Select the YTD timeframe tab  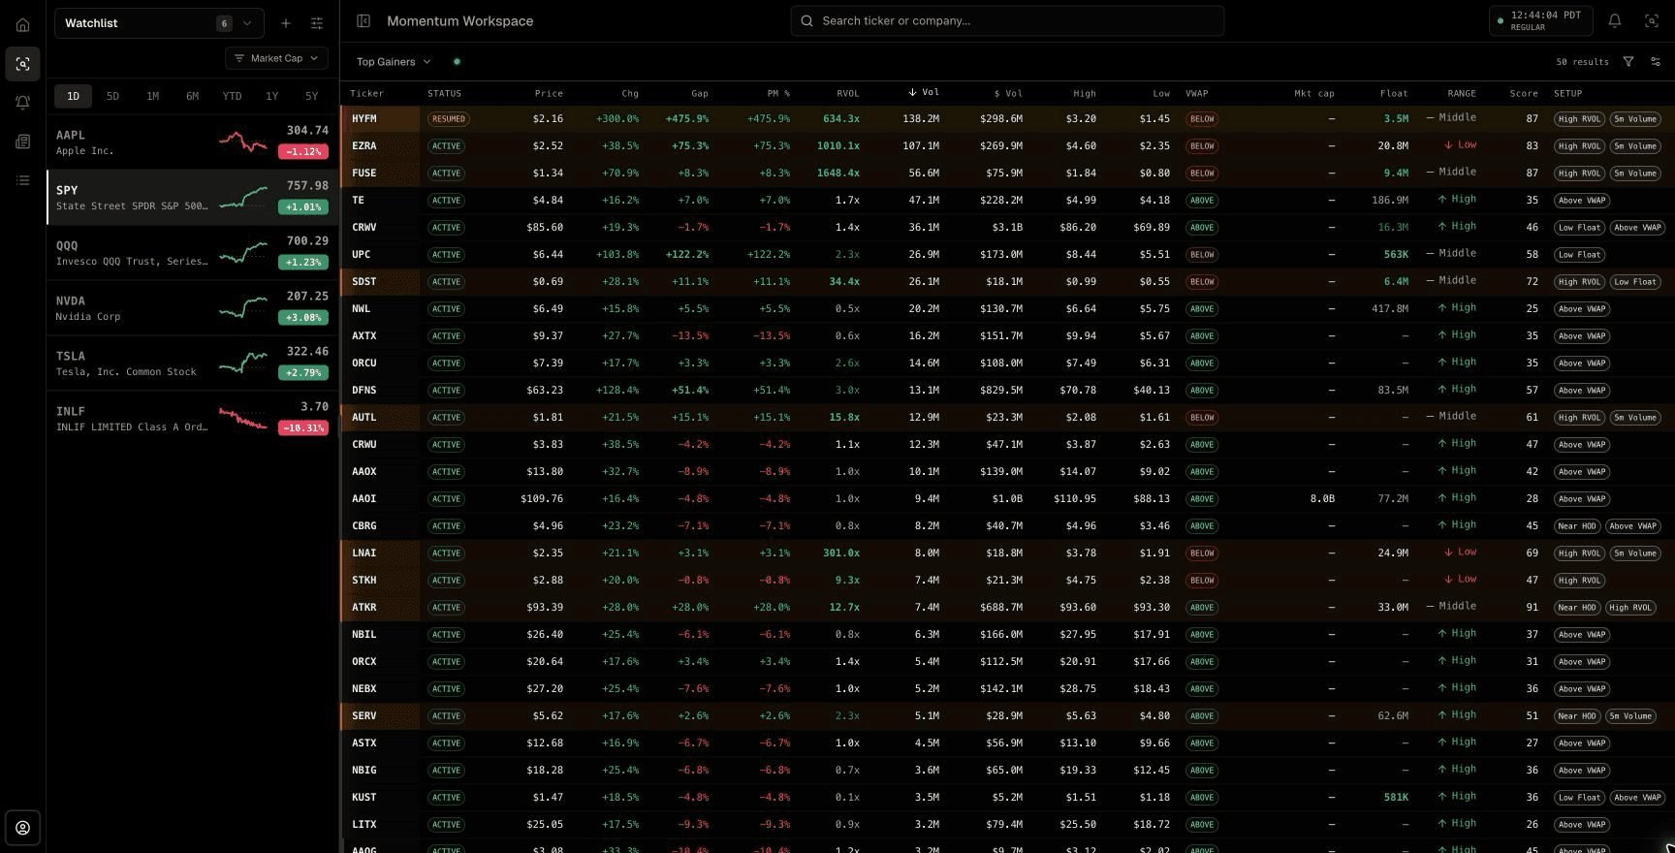(232, 96)
